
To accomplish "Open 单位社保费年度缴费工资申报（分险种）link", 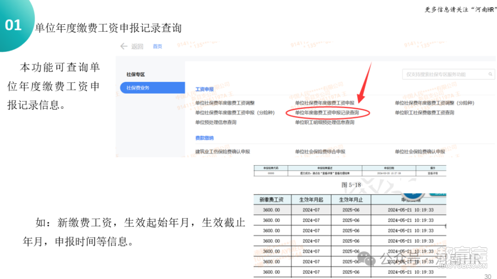I will point(235,113).
